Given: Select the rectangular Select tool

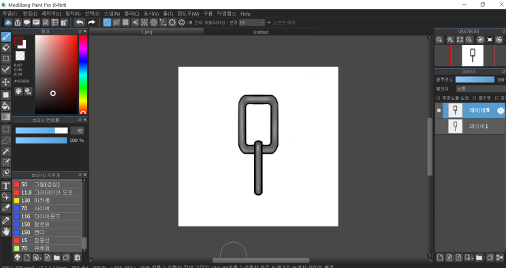Looking at the screenshot, I should 6,130.
